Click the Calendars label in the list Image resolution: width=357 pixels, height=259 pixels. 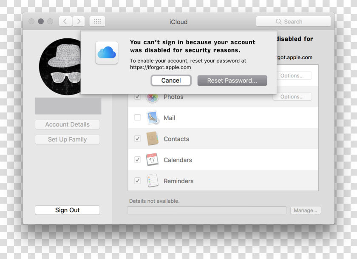[178, 160]
